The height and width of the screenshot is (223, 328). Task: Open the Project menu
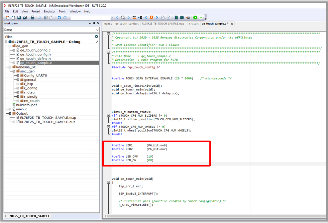[36, 11]
